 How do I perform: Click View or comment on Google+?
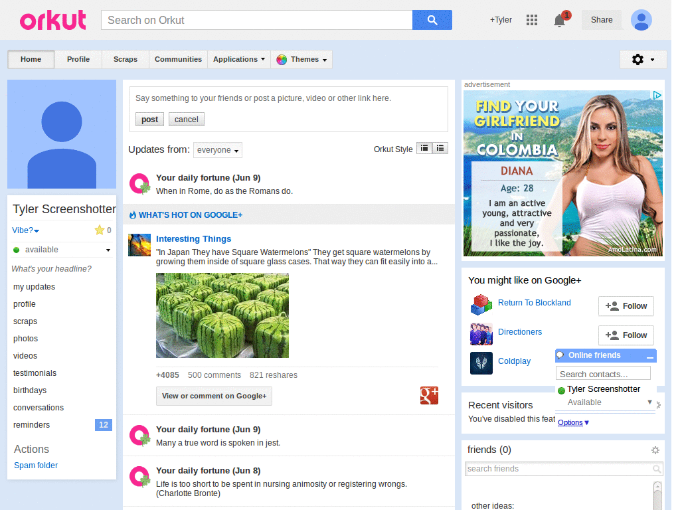214,396
